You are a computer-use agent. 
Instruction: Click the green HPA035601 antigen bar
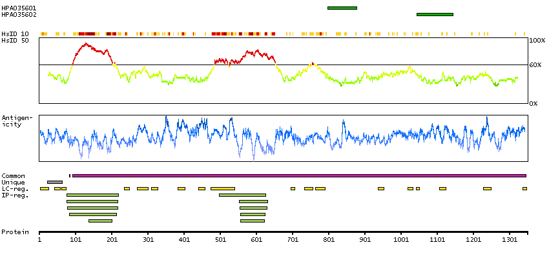point(342,8)
